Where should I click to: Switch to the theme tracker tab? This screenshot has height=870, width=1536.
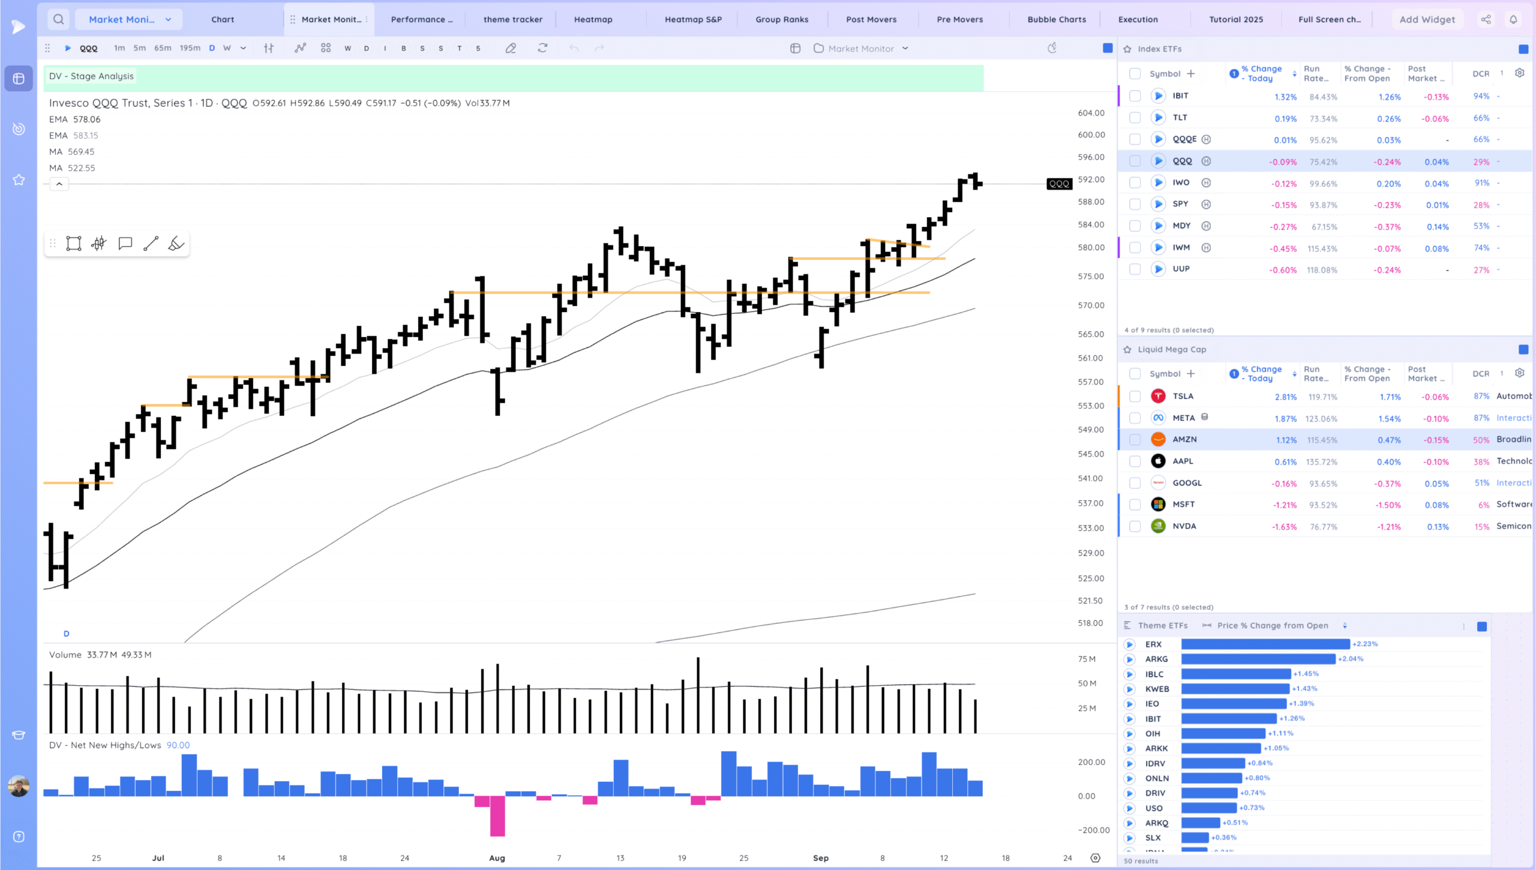click(x=512, y=19)
